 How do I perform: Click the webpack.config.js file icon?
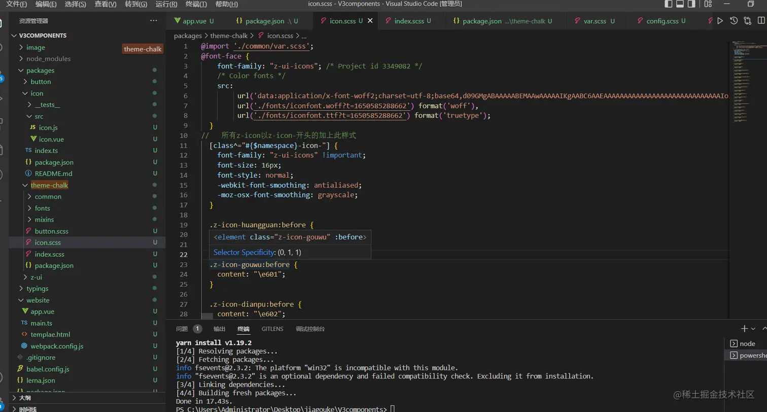pos(24,346)
